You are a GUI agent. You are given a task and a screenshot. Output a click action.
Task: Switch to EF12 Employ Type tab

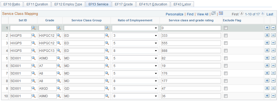tap(68, 4)
